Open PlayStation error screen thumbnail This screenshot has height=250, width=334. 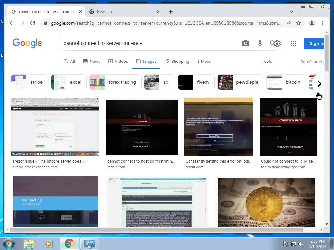pyautogui.click(x=219, y=127)
